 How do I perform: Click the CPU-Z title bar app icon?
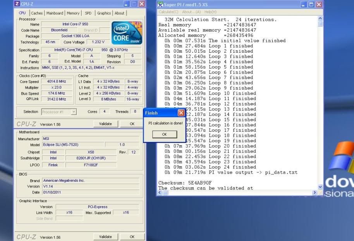point(17,4)
